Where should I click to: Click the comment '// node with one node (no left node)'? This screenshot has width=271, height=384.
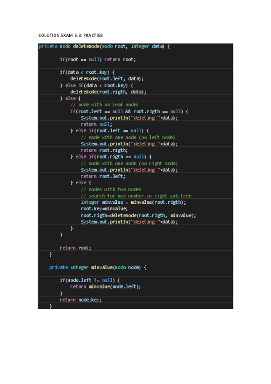[128, 137]
